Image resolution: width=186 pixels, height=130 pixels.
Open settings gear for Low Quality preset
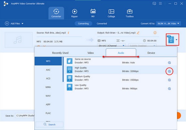tap(169, 89)
